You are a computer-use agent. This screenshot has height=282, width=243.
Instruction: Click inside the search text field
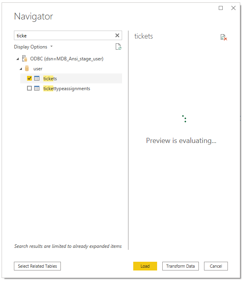(64, 36)
